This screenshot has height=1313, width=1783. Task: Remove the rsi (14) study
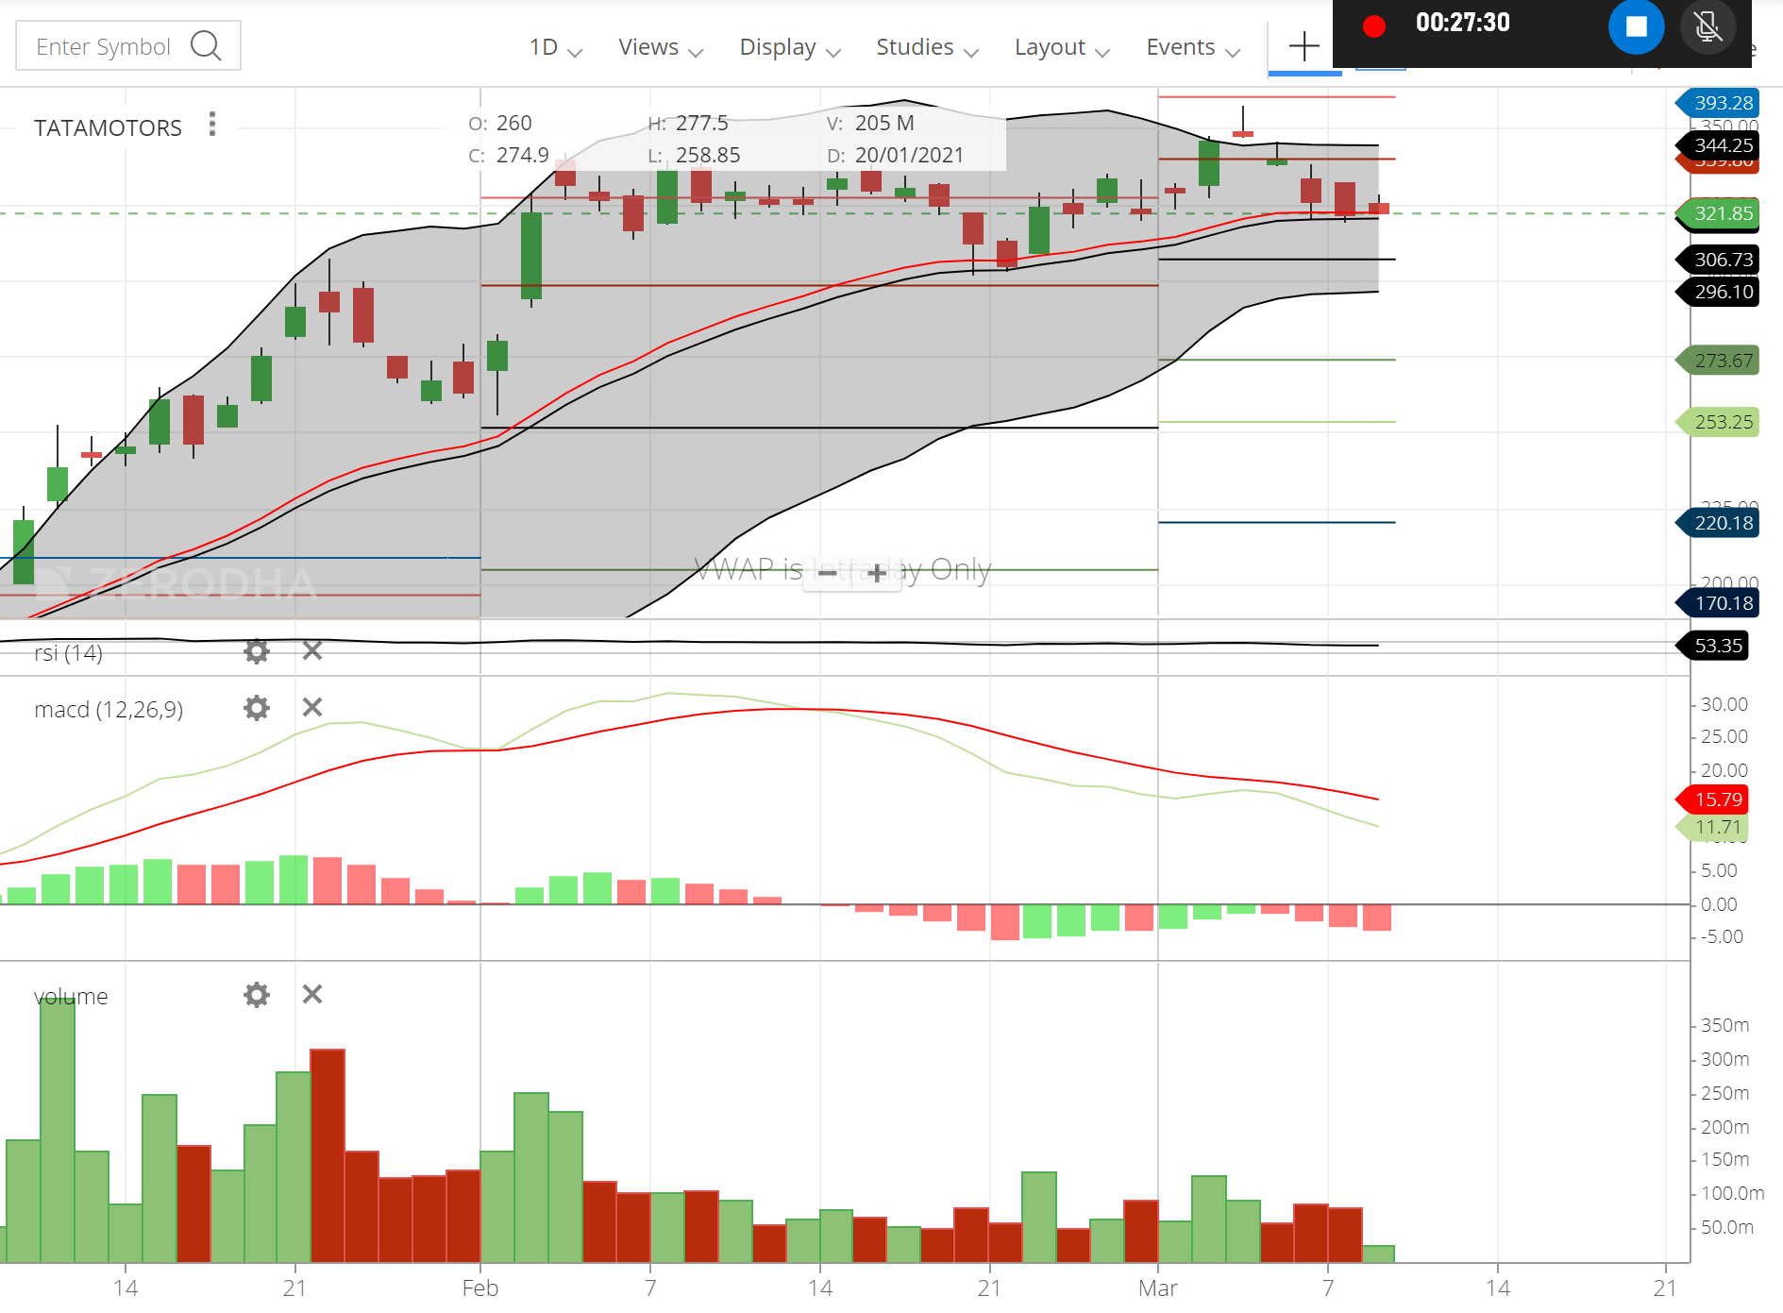click(312, 650)
